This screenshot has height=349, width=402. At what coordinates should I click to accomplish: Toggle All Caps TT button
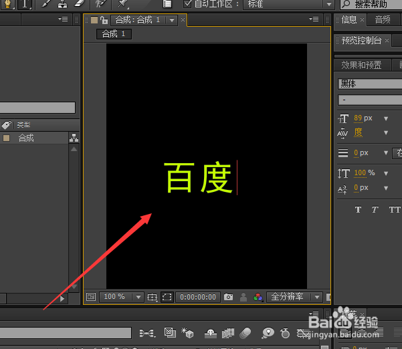pyautogui.click(x=395, y=210)
